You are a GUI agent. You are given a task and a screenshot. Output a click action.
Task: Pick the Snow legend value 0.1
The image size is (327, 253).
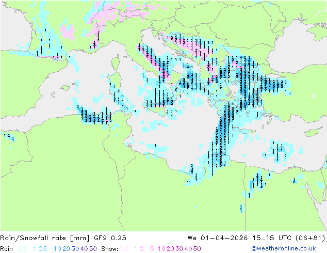123,249
